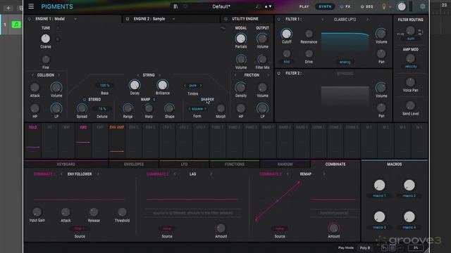
Task: Adjust the master volume knob
Action: (x=402, y=6)
